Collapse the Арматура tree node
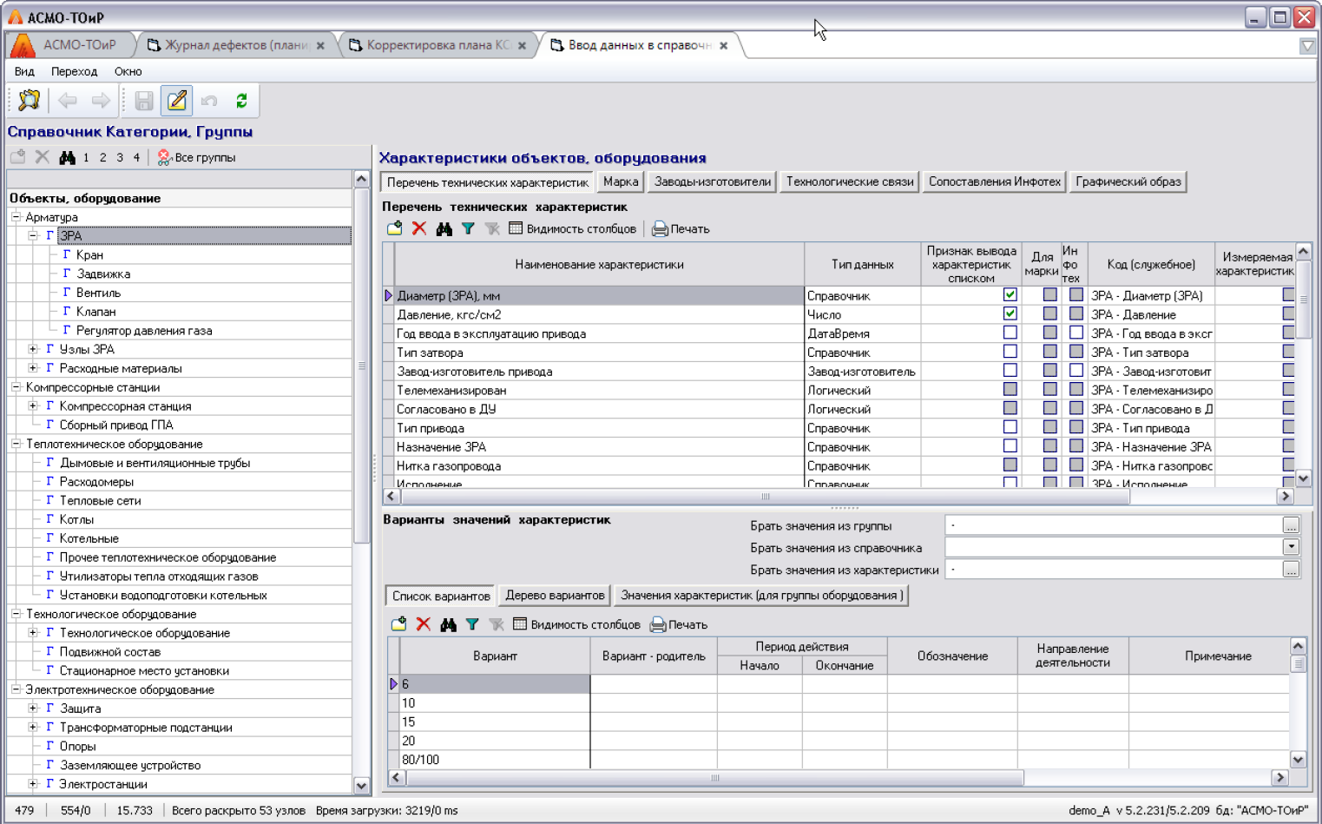Image resolution: width=1322 pixels, height=824 pixels. [16, 216]
